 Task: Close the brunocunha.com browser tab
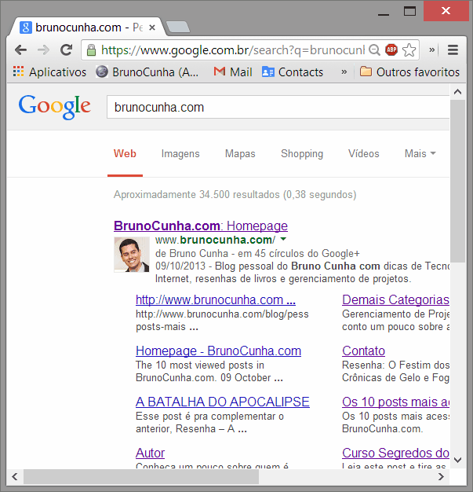[152, 28]
